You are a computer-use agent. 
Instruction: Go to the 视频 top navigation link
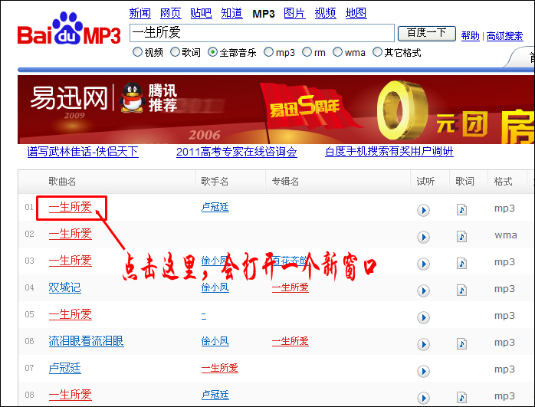325,13
